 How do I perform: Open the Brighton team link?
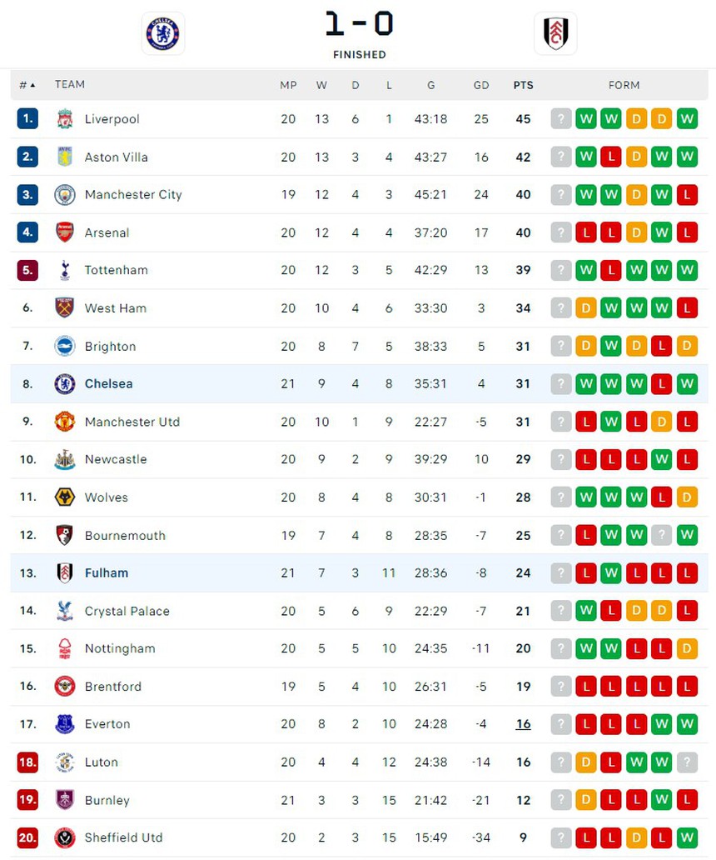[x=110, y=347]
